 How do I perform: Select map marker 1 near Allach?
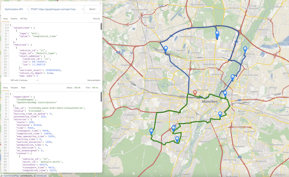(166, 49)
